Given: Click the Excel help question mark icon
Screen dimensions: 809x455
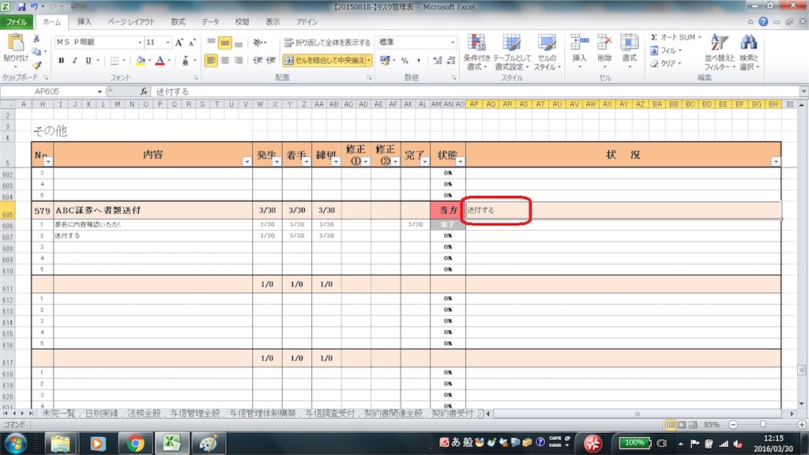Looking at the screenshot, I should point(763,21).
